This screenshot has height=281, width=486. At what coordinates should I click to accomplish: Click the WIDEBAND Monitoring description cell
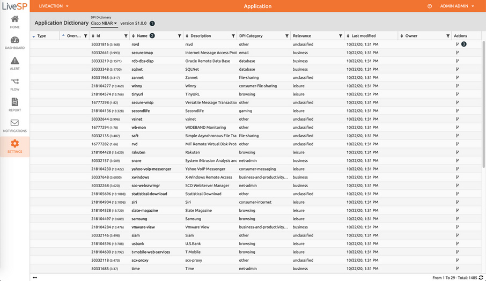(205, 127)
